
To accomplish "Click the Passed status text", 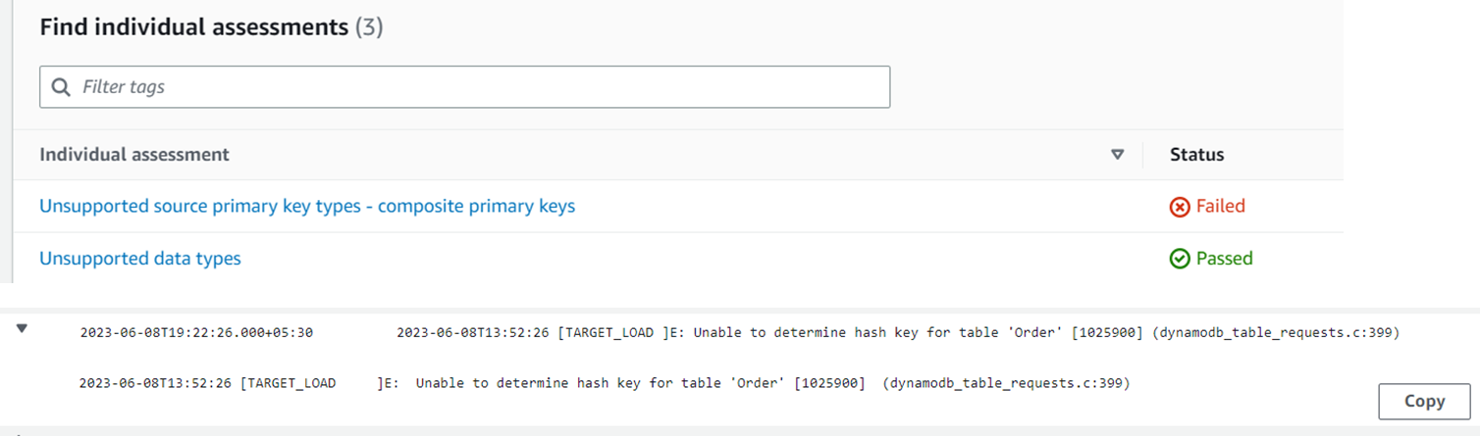I will [x=1224, y=259].
